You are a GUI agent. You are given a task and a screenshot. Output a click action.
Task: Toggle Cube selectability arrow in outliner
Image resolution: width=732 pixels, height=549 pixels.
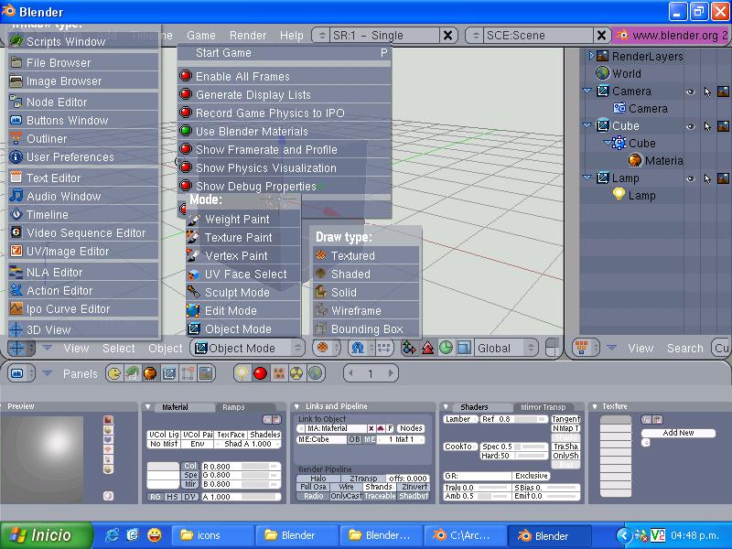point(707,126)
